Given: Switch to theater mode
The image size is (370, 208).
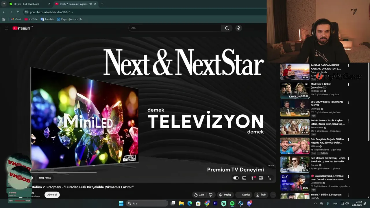Looking at the screenshot, I should [x=261, y=178].
